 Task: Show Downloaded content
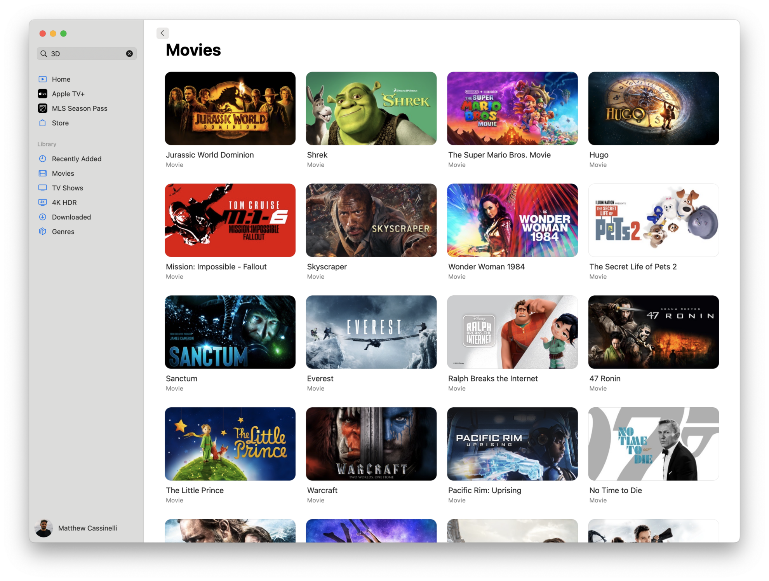click(71, 217)
